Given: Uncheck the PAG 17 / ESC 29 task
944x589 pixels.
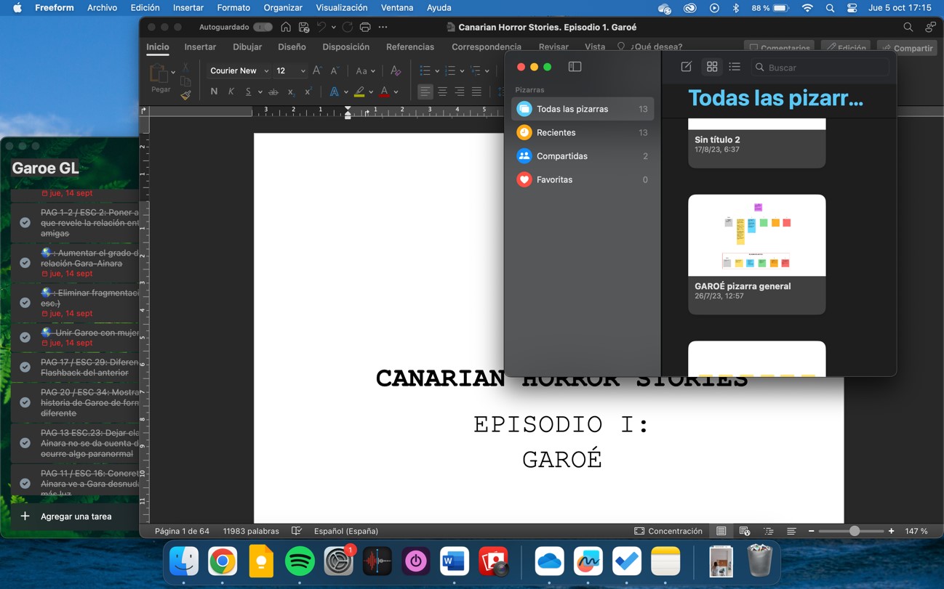Looking at the screenshot, I should pos(25,367).
